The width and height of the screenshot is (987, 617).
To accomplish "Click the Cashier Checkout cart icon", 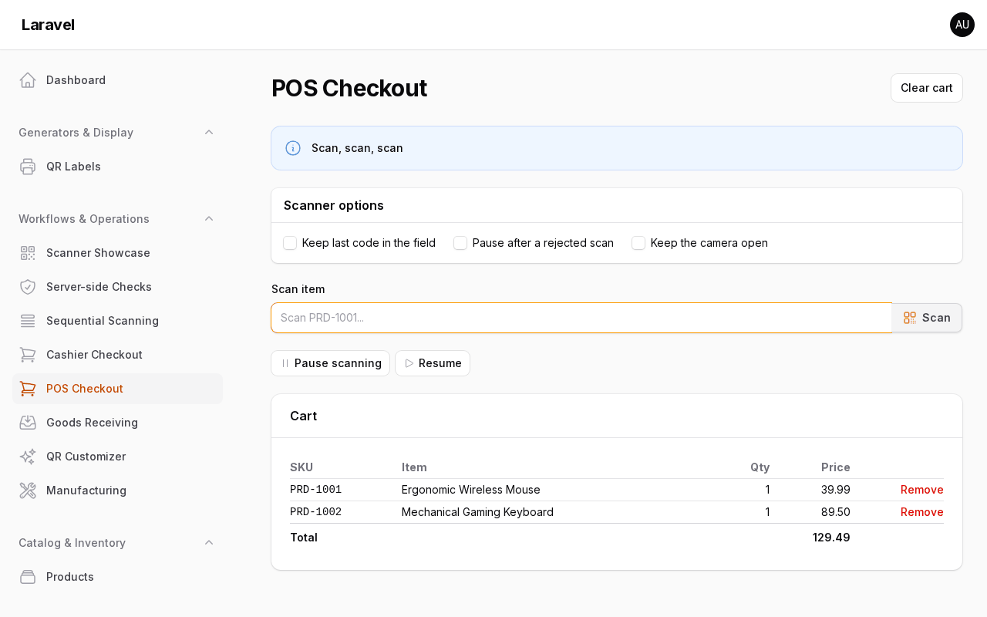I will tap(28, 355).
